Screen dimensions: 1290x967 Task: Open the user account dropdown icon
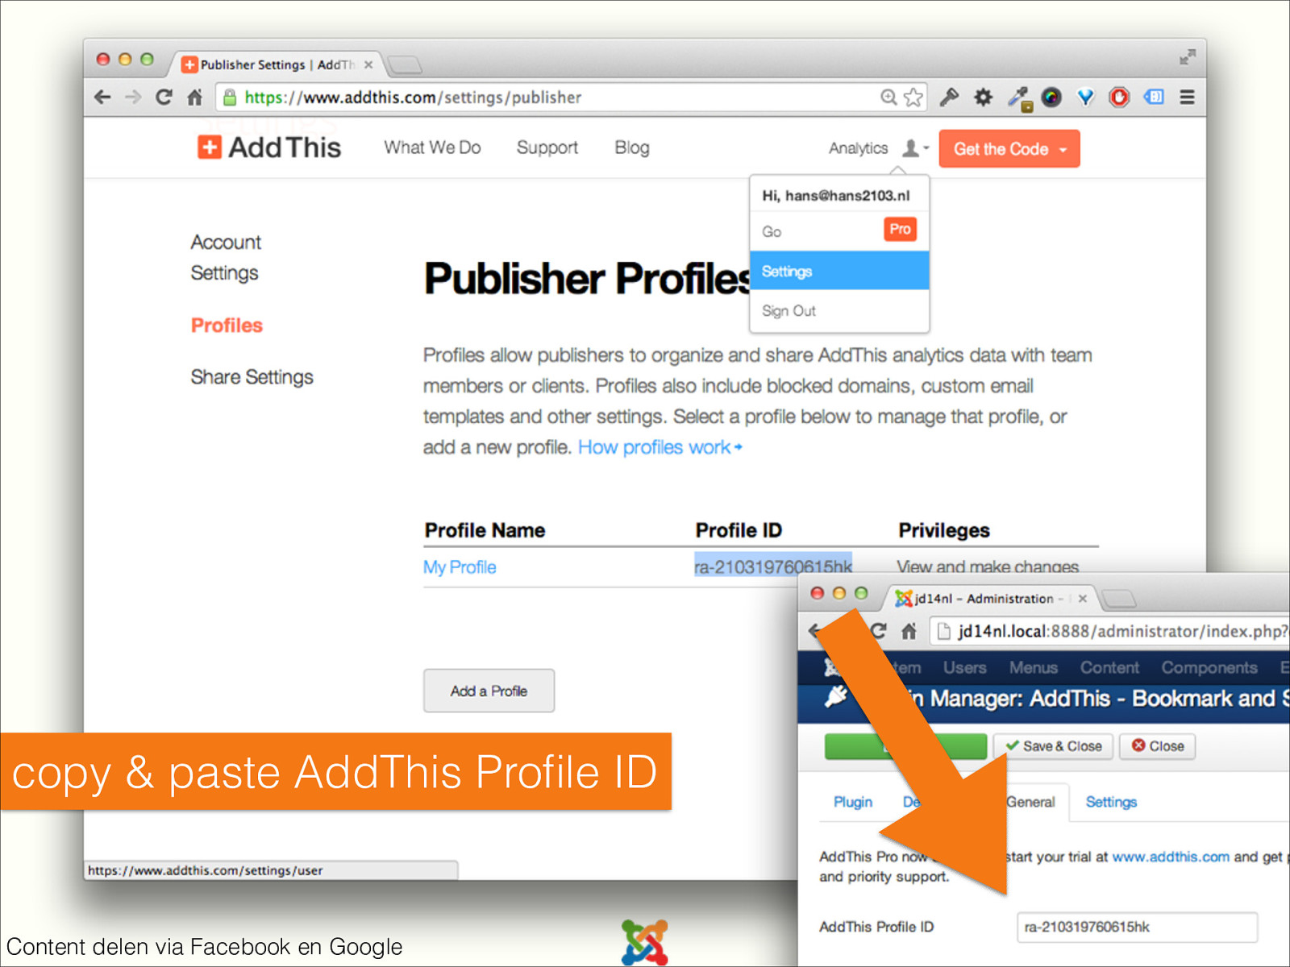[x=915, y=148]
